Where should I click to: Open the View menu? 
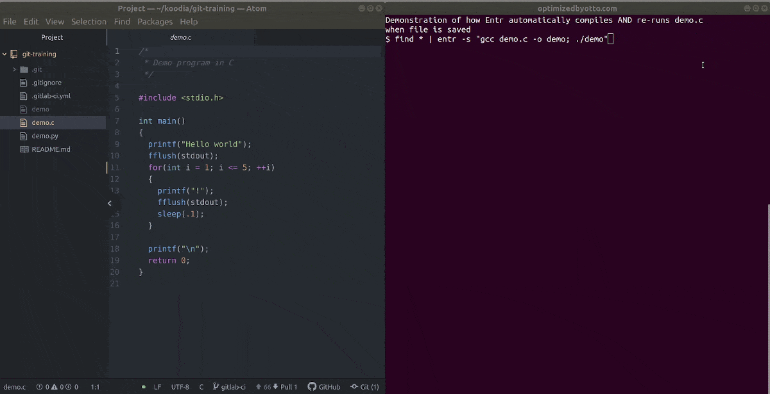click(x=55, y=22)
